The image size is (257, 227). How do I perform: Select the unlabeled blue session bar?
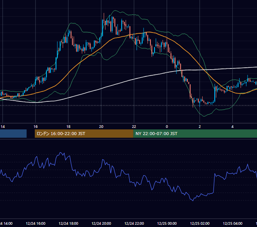(13, 134)
